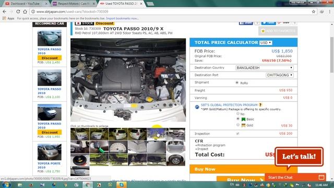The width and height of the screenshot is (334, 188).
Task: Share the listing on Google Plus
Action: coord(284,23)
